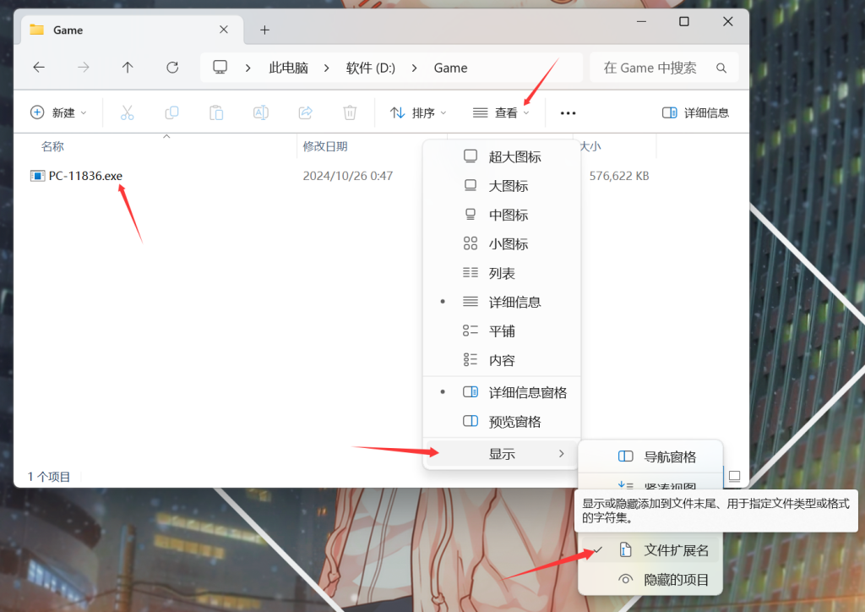Click 软件 (D:) in the address path

point(370,68)
